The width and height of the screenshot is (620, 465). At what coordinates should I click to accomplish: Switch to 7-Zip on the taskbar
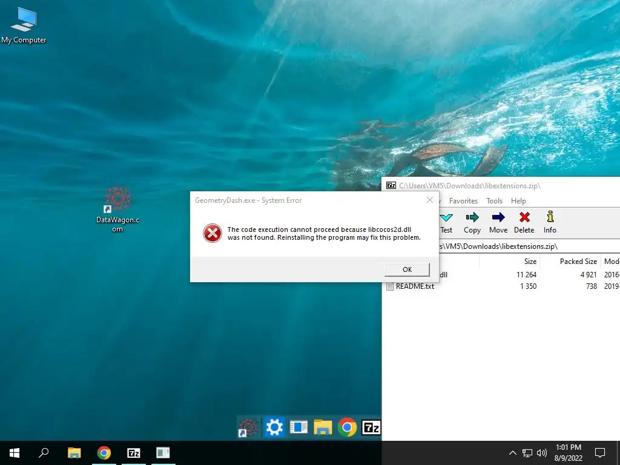(x=134, y=453)
